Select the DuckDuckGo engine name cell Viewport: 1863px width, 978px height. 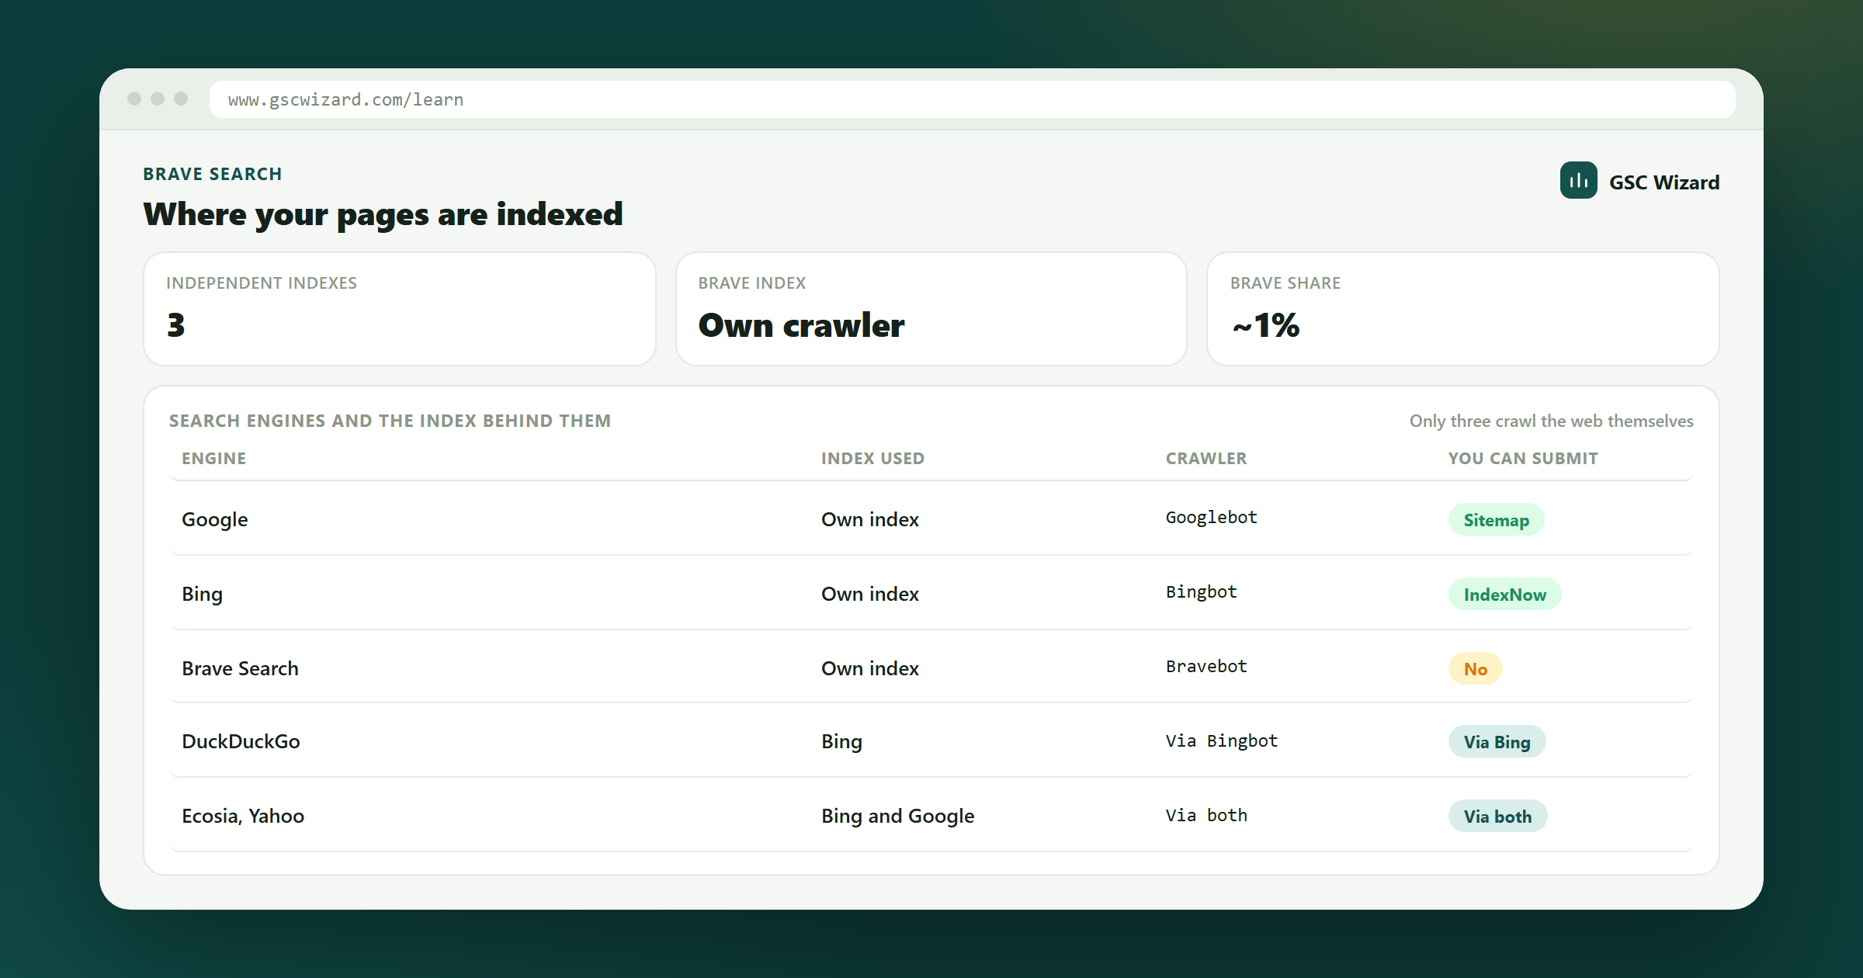[241, 741]
